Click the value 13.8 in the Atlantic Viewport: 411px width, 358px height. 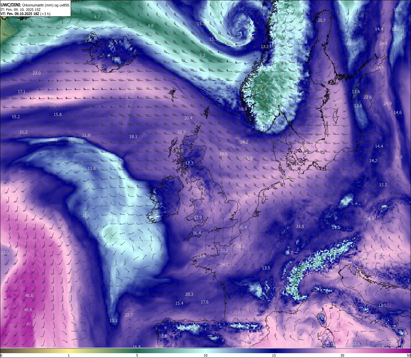tap(92, 168)
